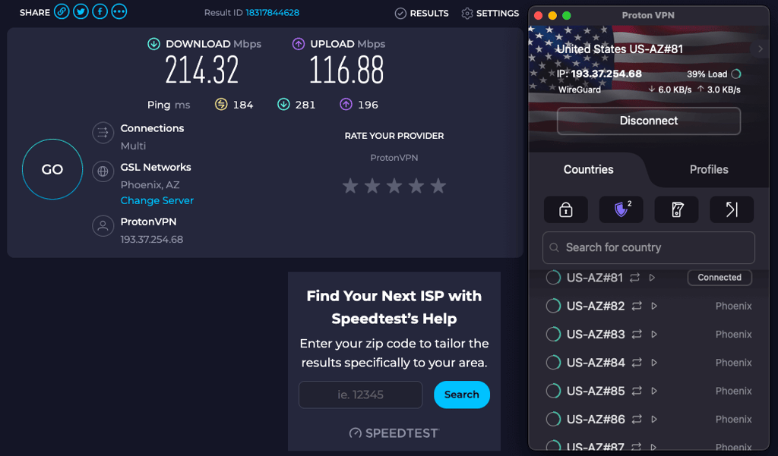The height and width of the screenshot is (456, 778).
Task: Click the globe icon beside GSL Networks
Action: (103, 171)
